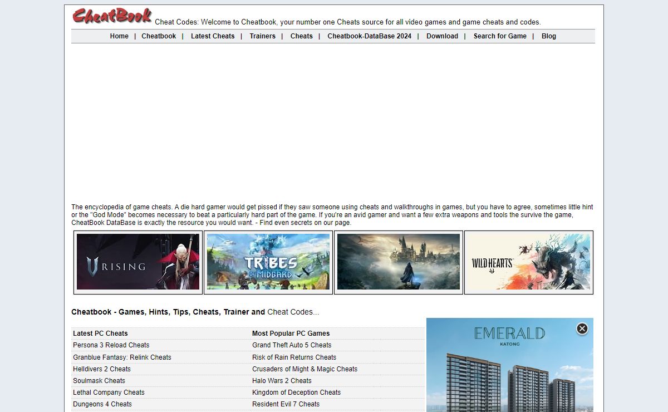
Task: Open the Download menu item
Action: click(x=442, y=36)
